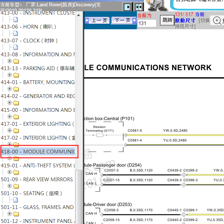Screen dimensions: 224x224
Task: Click the Driver door (D253) module label
Action: pos(108,204)
